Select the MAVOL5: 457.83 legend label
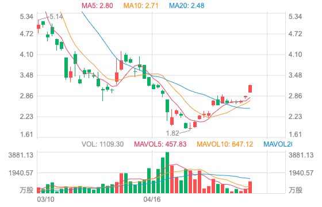 (160, 144)
